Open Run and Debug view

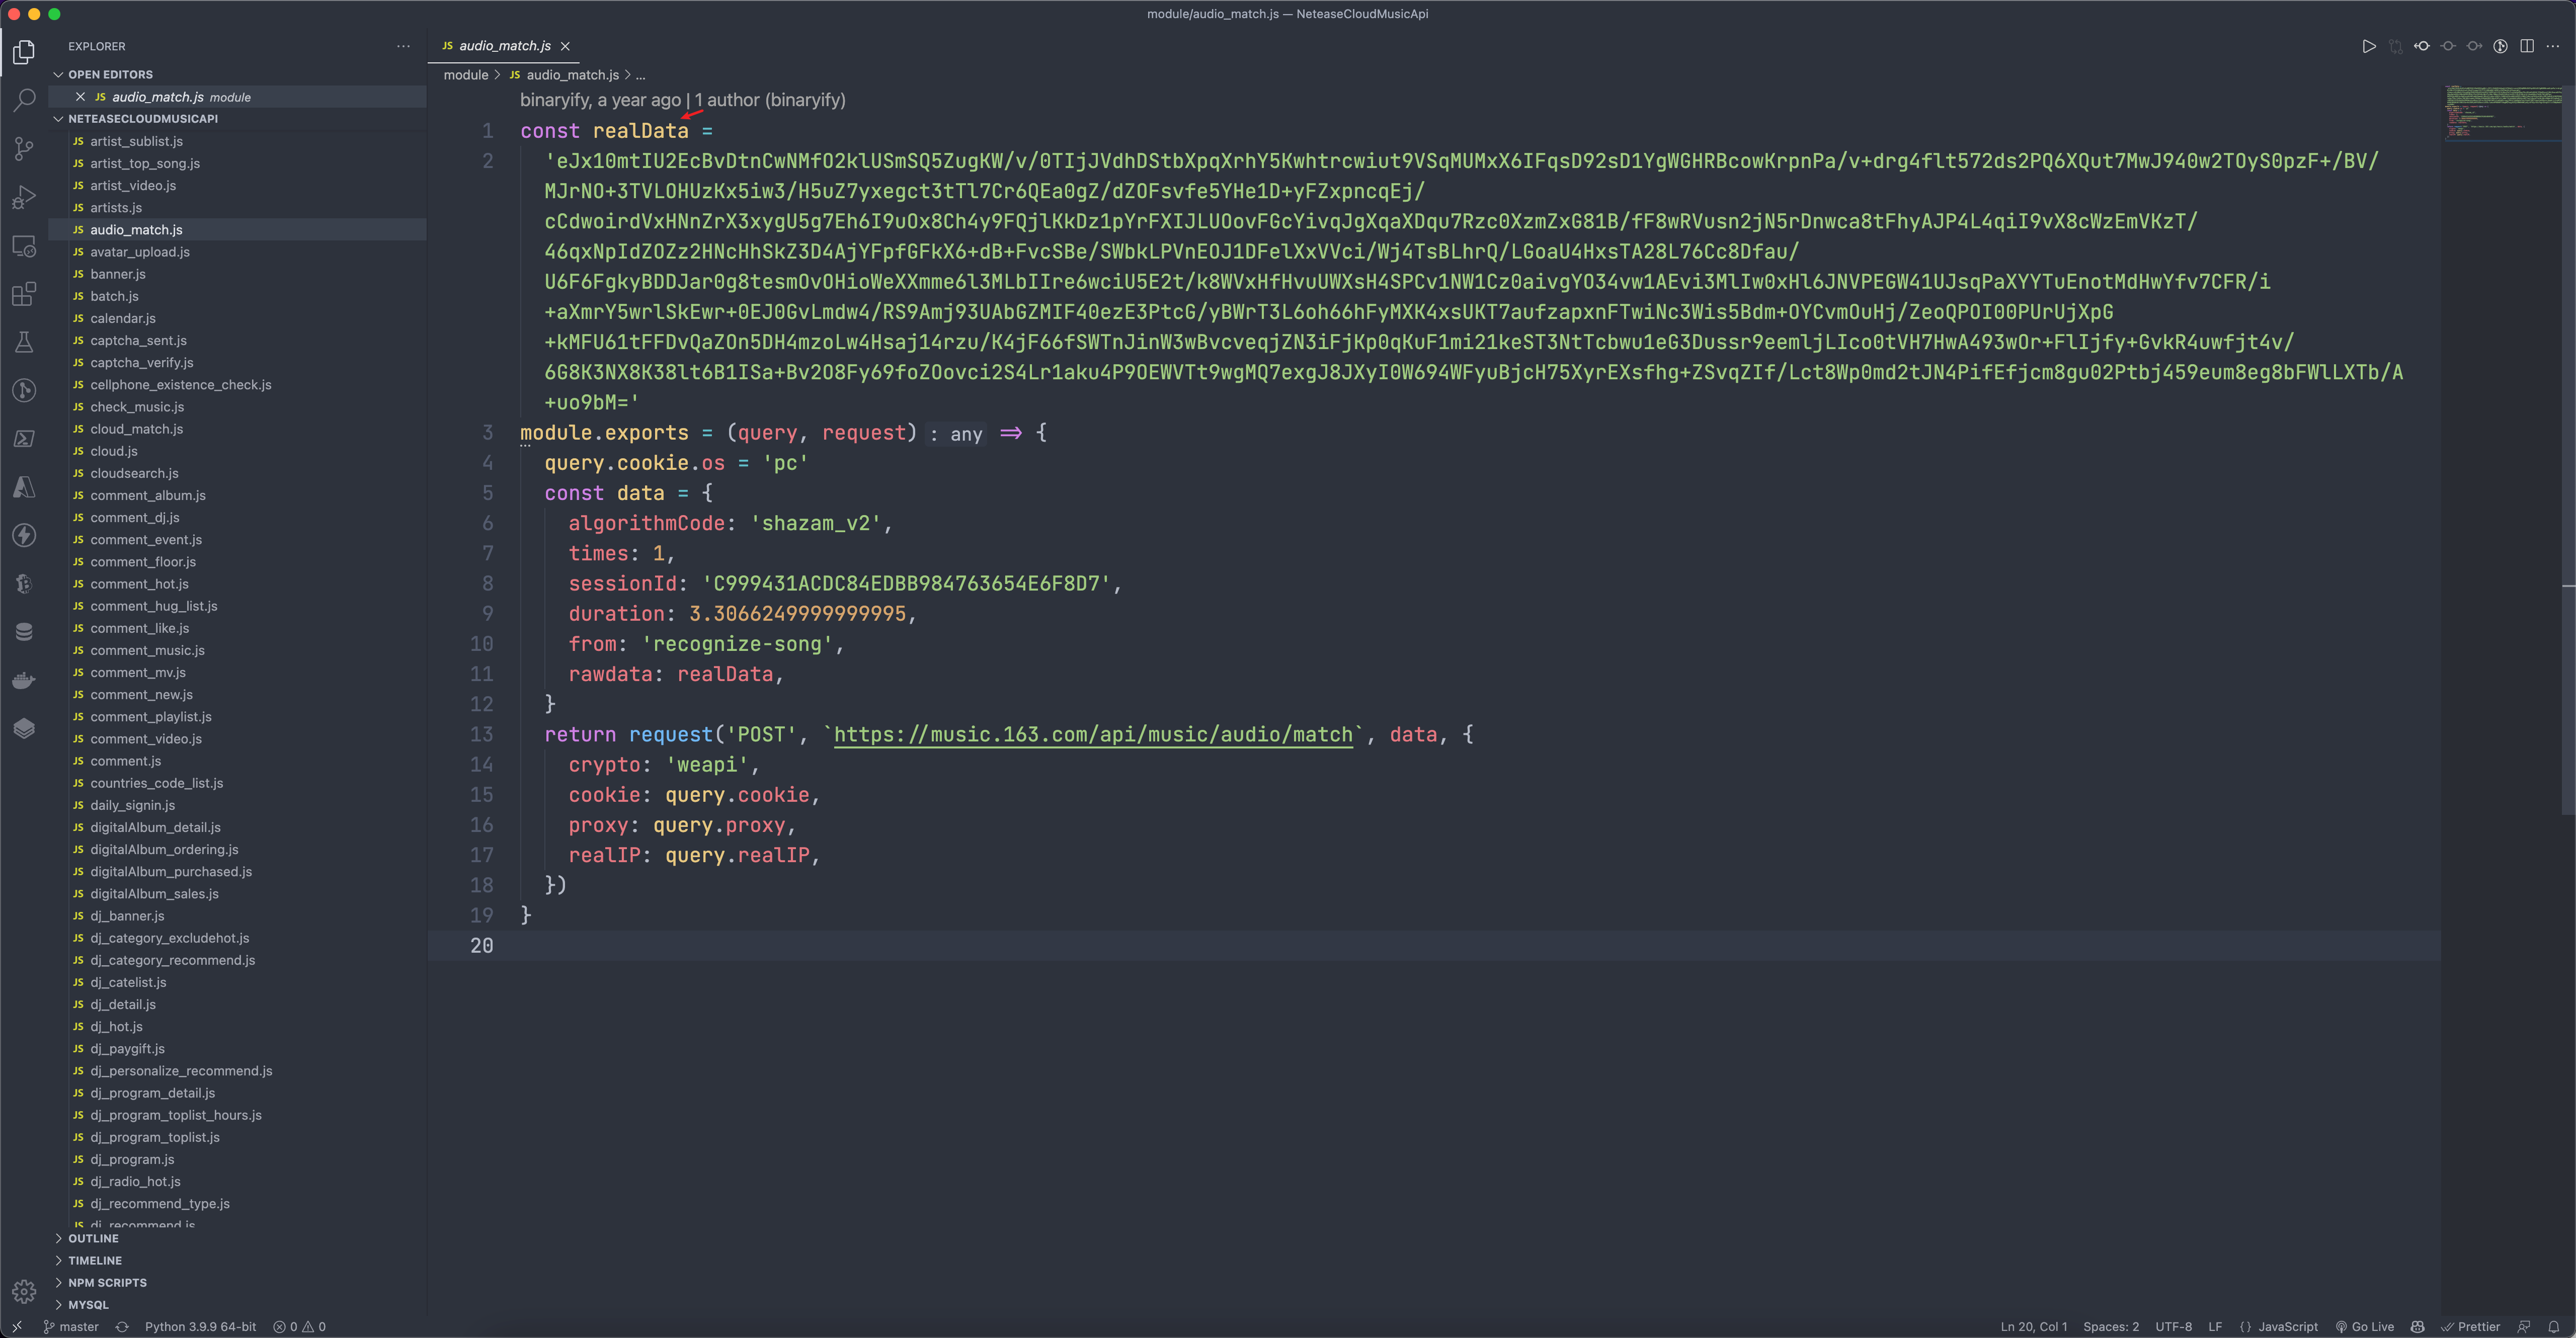point(24,197)
